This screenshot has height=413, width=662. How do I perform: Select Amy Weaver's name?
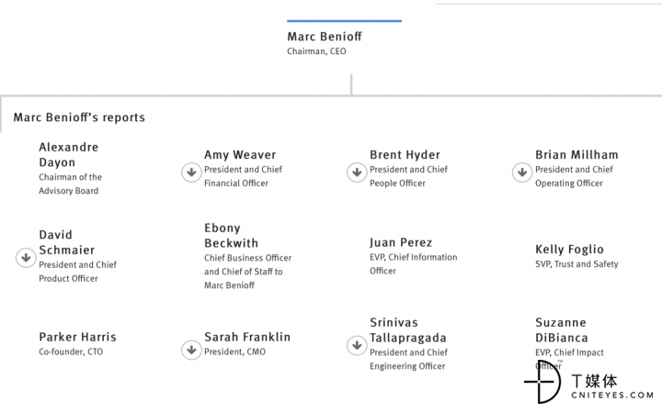pos(240,155)
